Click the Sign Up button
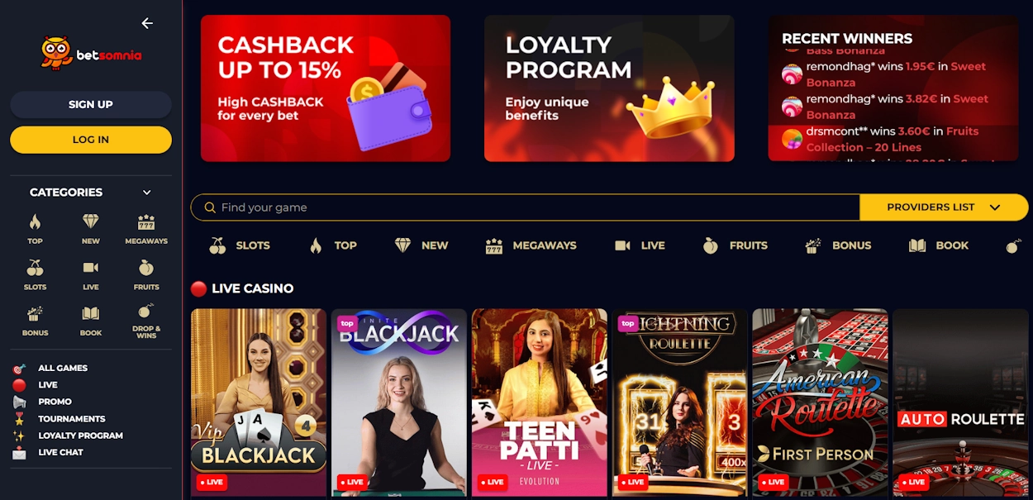This screenshot has width=1033, height=500. [x=91, y=104]
